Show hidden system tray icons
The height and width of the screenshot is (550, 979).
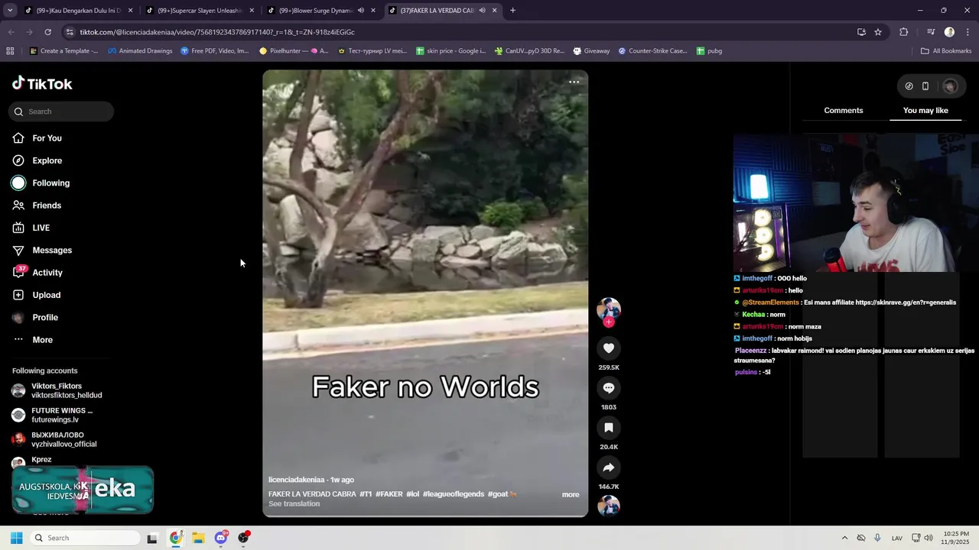(x=844, y=538)
